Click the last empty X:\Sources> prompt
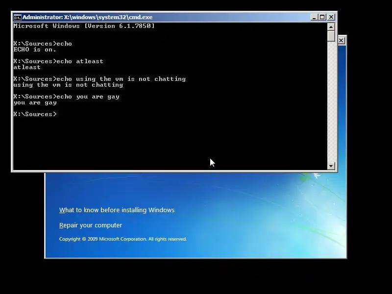Screen dimensions: 392x294 [35, 114]
